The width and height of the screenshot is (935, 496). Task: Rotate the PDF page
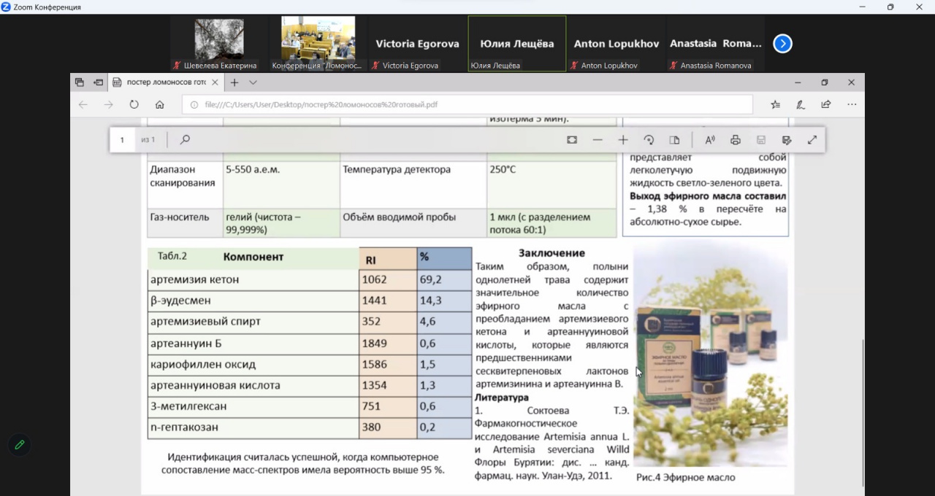click(x=649, y=140)
